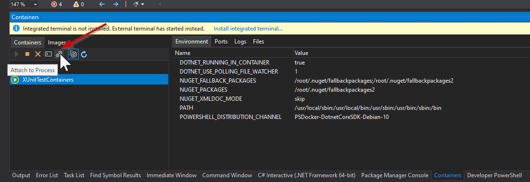The image size is (530, 182).
Task: Select the XUnitTestContainers container row
Action: coord(89,80)
